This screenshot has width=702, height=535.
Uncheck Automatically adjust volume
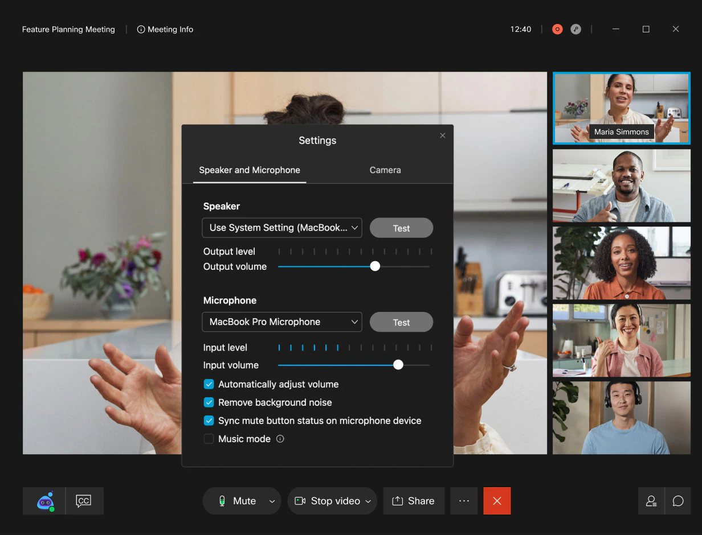[209, 384]
